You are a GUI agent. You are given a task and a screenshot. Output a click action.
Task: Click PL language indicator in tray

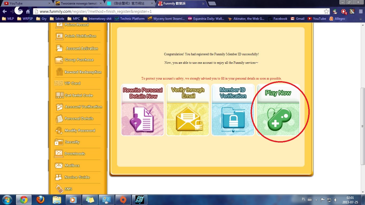pos(304,199)
